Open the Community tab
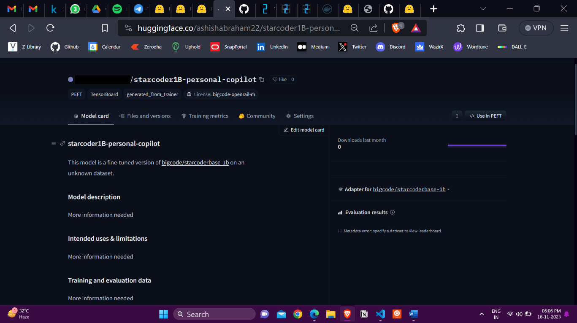The height and width of the screenshot is (323, 577). (257, 116)
